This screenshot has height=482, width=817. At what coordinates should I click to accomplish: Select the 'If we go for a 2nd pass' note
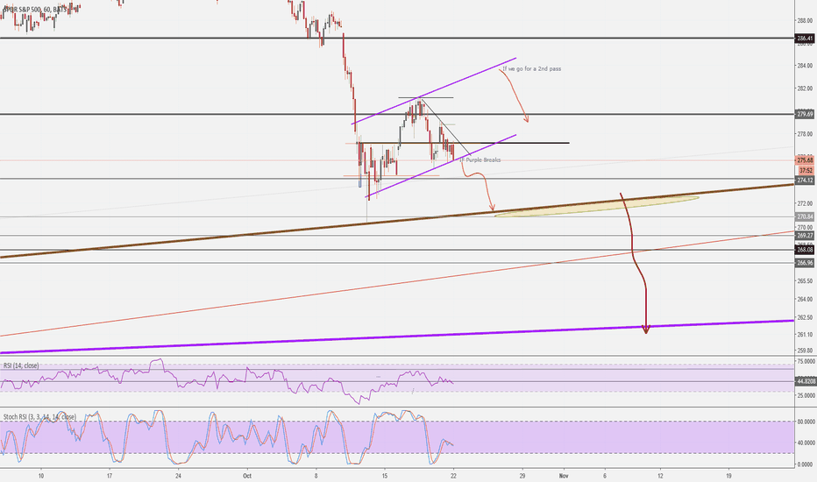tap(531, 68)
